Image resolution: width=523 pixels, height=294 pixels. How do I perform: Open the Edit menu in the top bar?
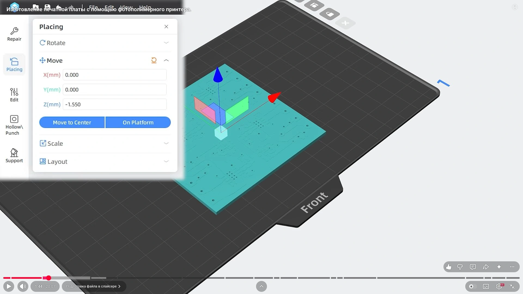109,7
